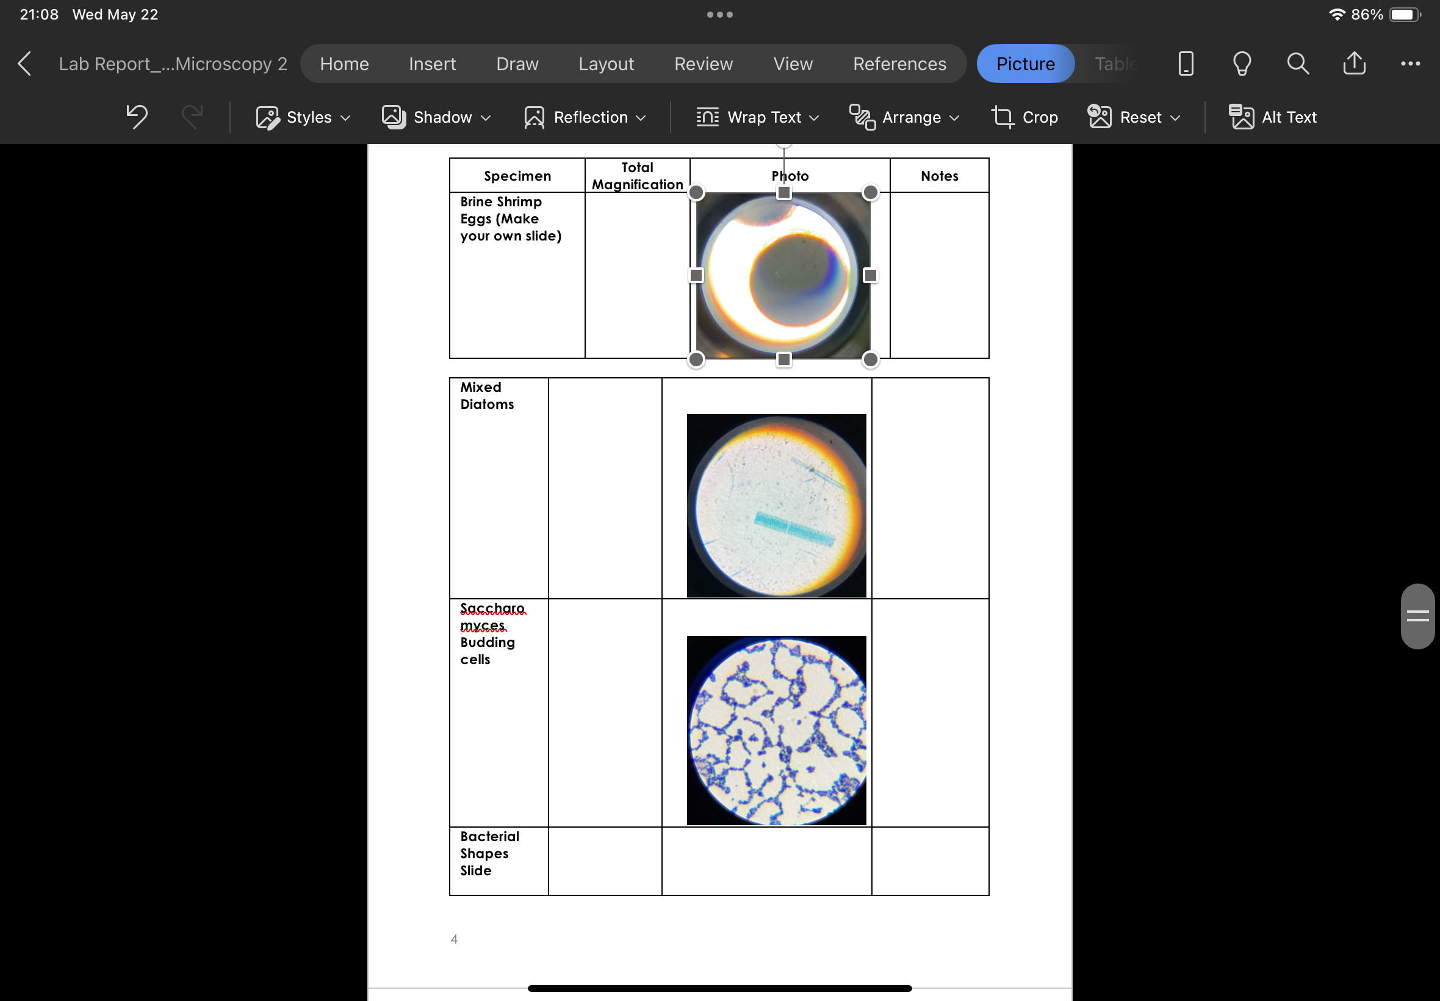Tap the share icon

pos(1354,63)
